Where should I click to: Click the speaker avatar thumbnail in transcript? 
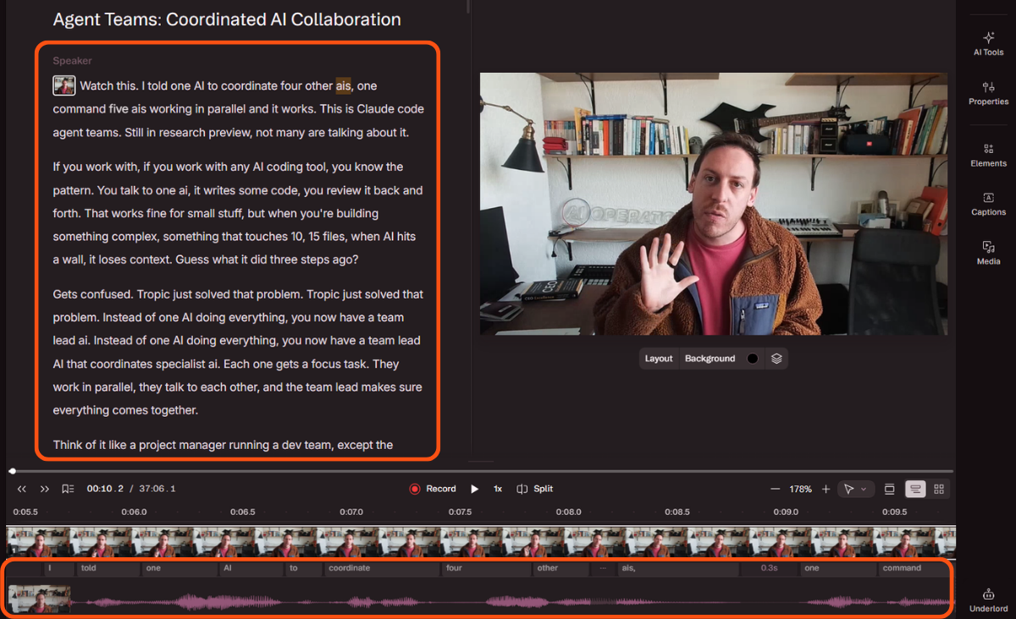pos(64,85)
